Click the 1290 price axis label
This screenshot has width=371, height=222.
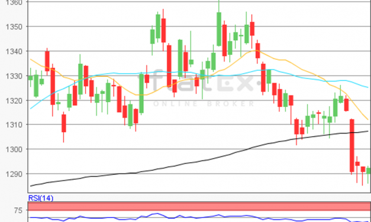point(14,174)
